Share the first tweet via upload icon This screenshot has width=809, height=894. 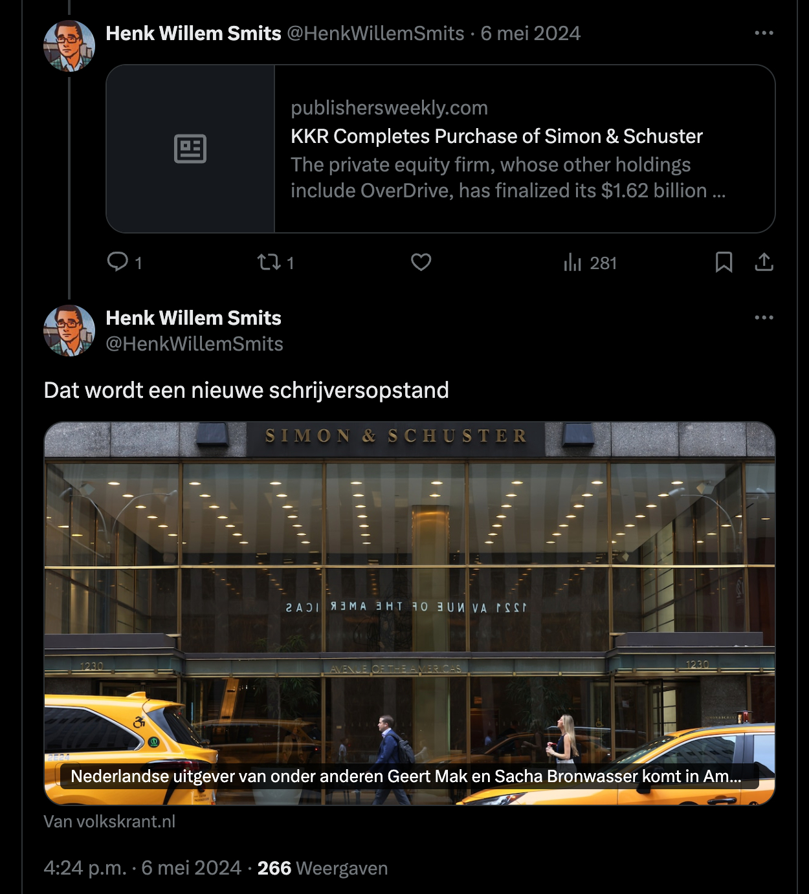click(764, 262)
